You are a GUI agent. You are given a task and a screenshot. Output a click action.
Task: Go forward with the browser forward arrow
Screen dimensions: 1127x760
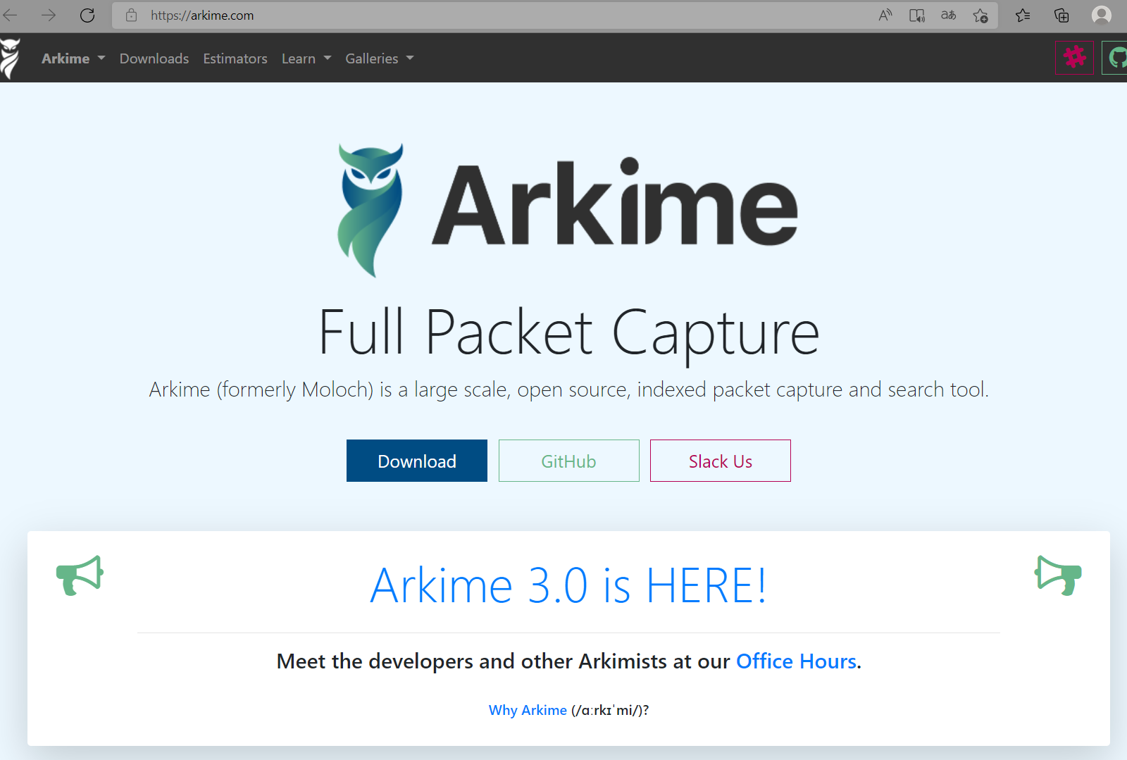(49, 15)
